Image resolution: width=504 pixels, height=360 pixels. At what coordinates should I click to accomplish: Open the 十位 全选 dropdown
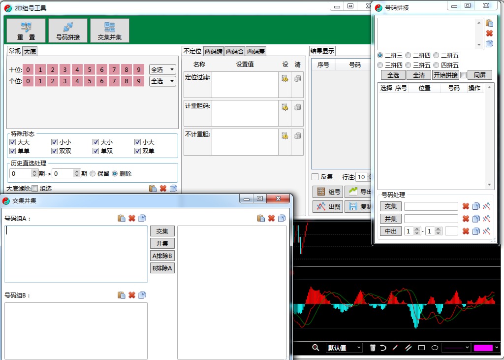162,69
